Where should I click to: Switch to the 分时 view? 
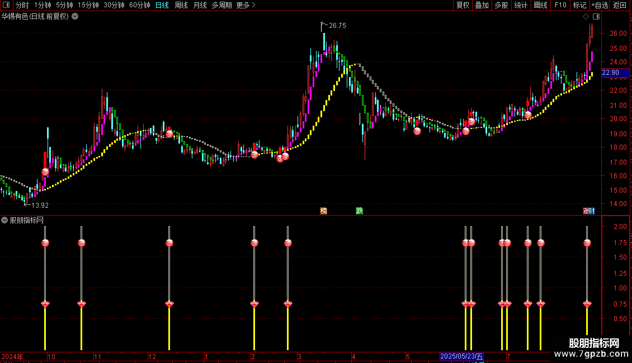(x=22, y=5)
